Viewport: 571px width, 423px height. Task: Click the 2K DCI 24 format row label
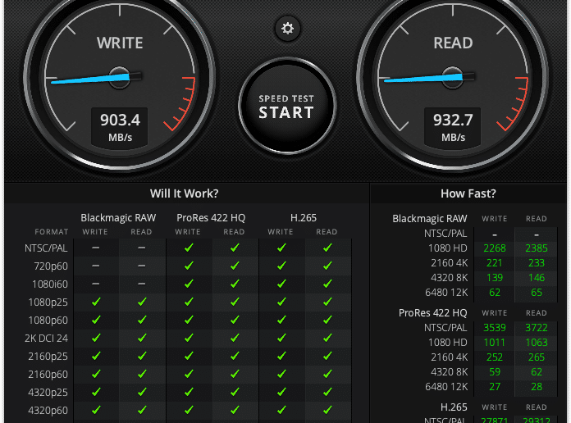point(46,339)
